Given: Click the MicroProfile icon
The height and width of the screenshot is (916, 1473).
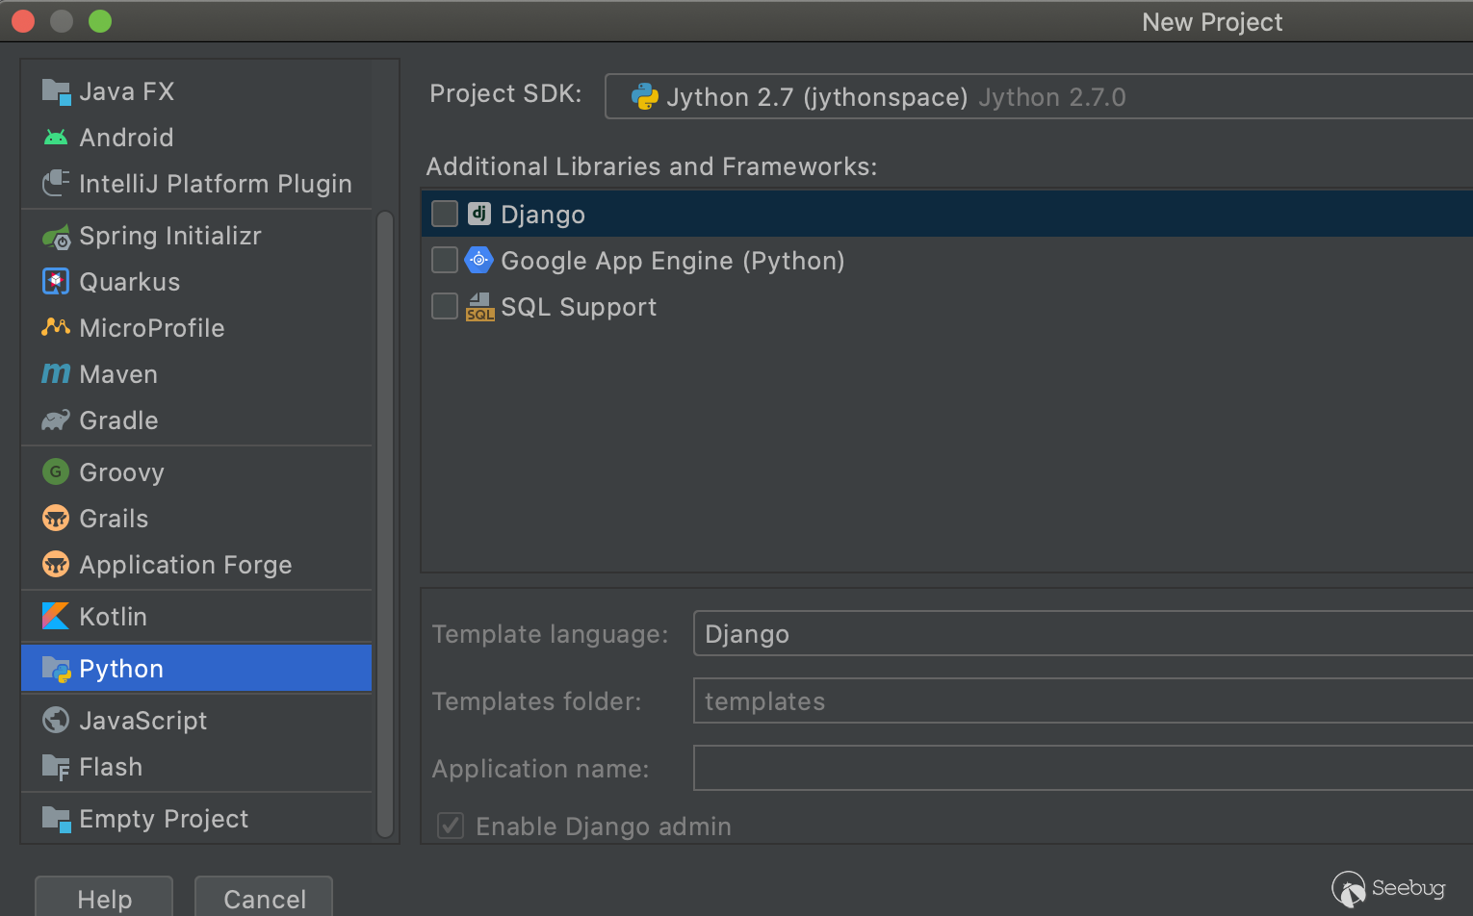Looking at the screenshot, I should pos(56,328).
